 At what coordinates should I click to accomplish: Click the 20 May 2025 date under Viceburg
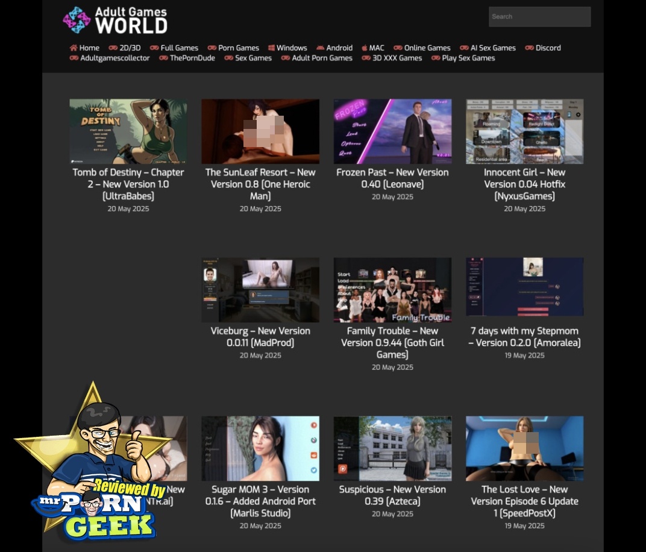tap(260, 356)
